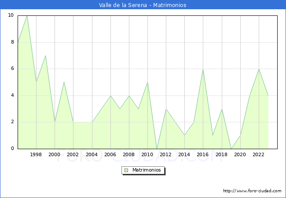The width and height of the screenshot is (286, 198).
Task: Click the 2012 peak data point at 3
Action: (x=166, y=109)
